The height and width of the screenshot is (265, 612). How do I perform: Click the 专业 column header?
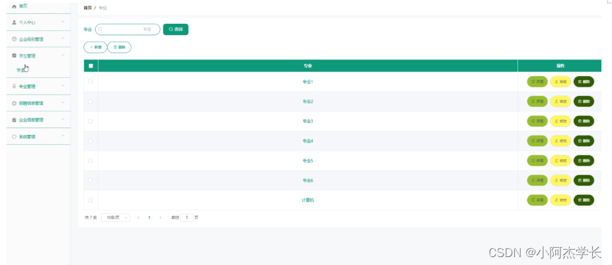308,66
